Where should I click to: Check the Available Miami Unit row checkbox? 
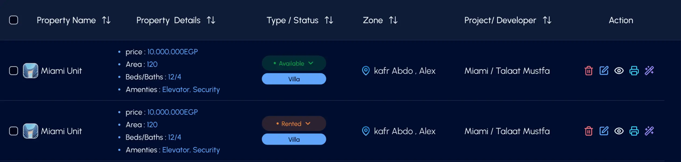click(x=13, y=71)
